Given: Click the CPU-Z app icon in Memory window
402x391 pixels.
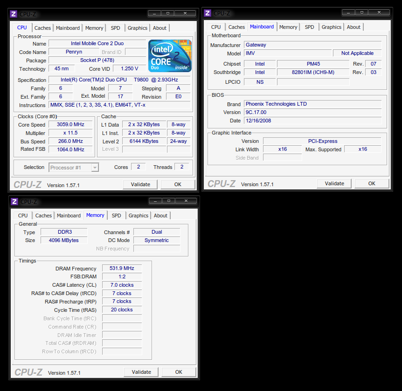Looking at the screenshot, I should tap(14, 202).
